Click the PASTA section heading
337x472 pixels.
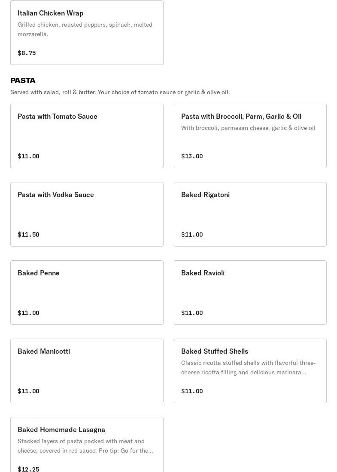pos(23,80)
